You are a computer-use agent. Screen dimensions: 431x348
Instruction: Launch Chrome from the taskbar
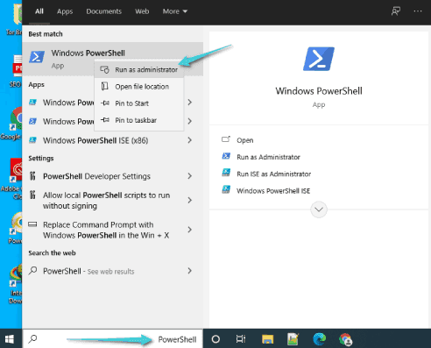click(345, 339)
